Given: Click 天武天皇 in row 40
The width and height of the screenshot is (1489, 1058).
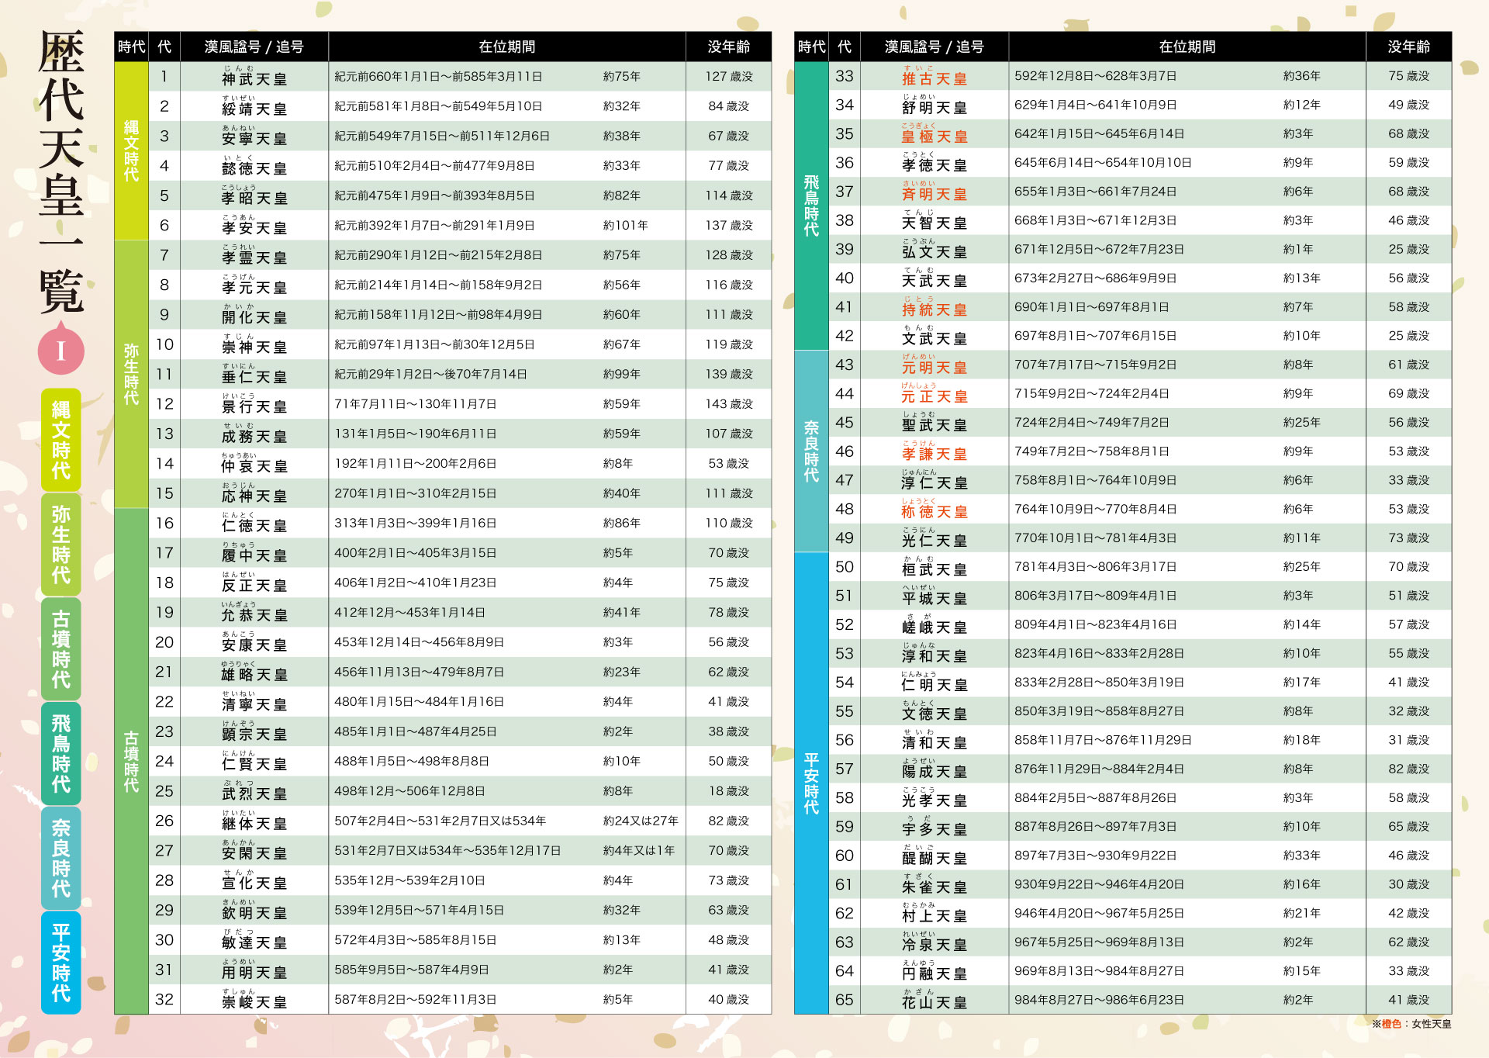Looking at the screenshot, I should (x=935, y=281).
